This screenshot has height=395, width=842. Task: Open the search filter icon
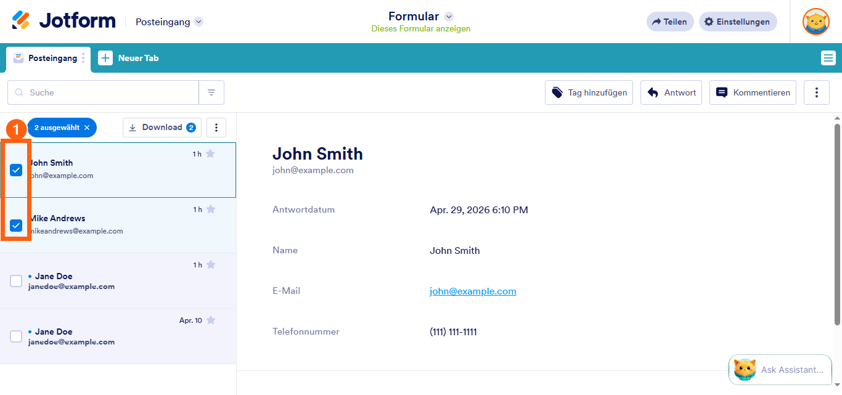point(211,92)
